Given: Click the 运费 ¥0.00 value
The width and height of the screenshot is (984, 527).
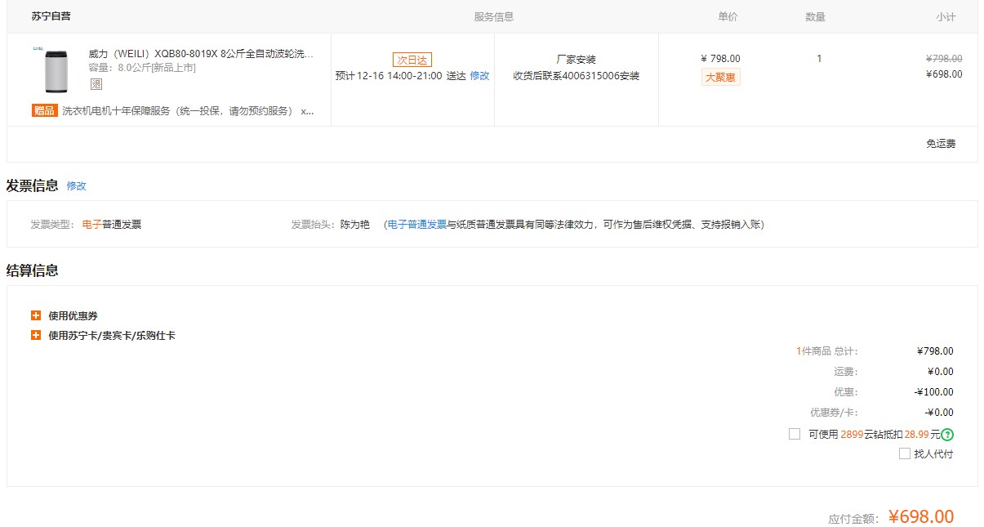Looking at the screenshot, I should tap(940, 372).
